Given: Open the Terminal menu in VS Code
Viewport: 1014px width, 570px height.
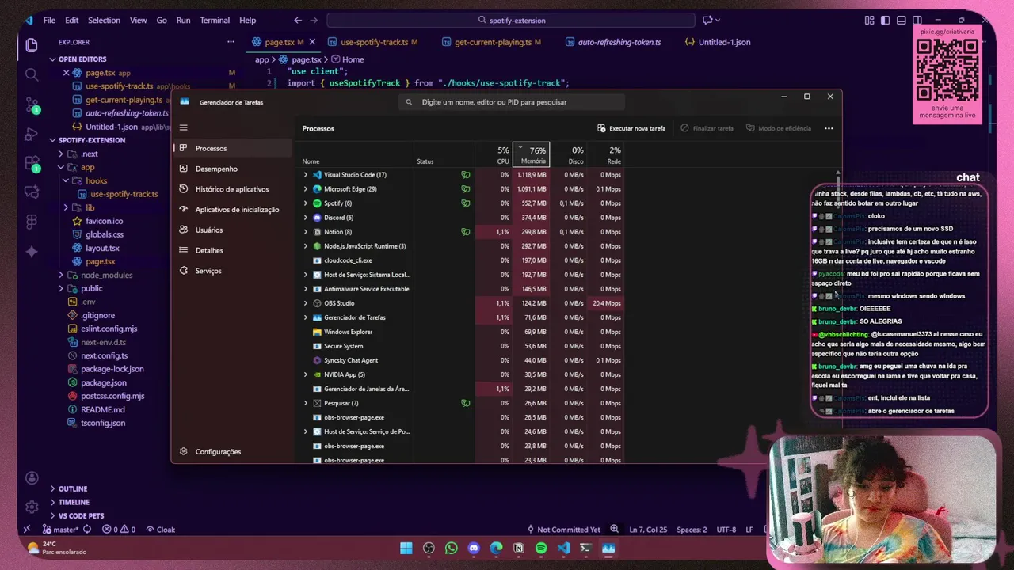Looking at the screenshot, I should [x=215, y=20].
